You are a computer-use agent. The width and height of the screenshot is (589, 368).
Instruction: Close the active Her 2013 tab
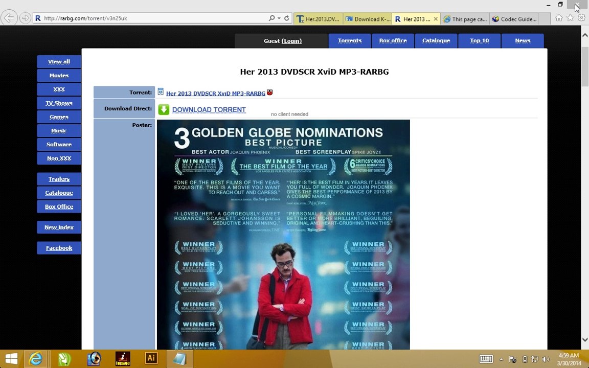point(436,19)
